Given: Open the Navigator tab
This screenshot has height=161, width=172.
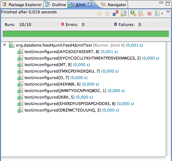Looking at the screenshot, I should 114,5.
